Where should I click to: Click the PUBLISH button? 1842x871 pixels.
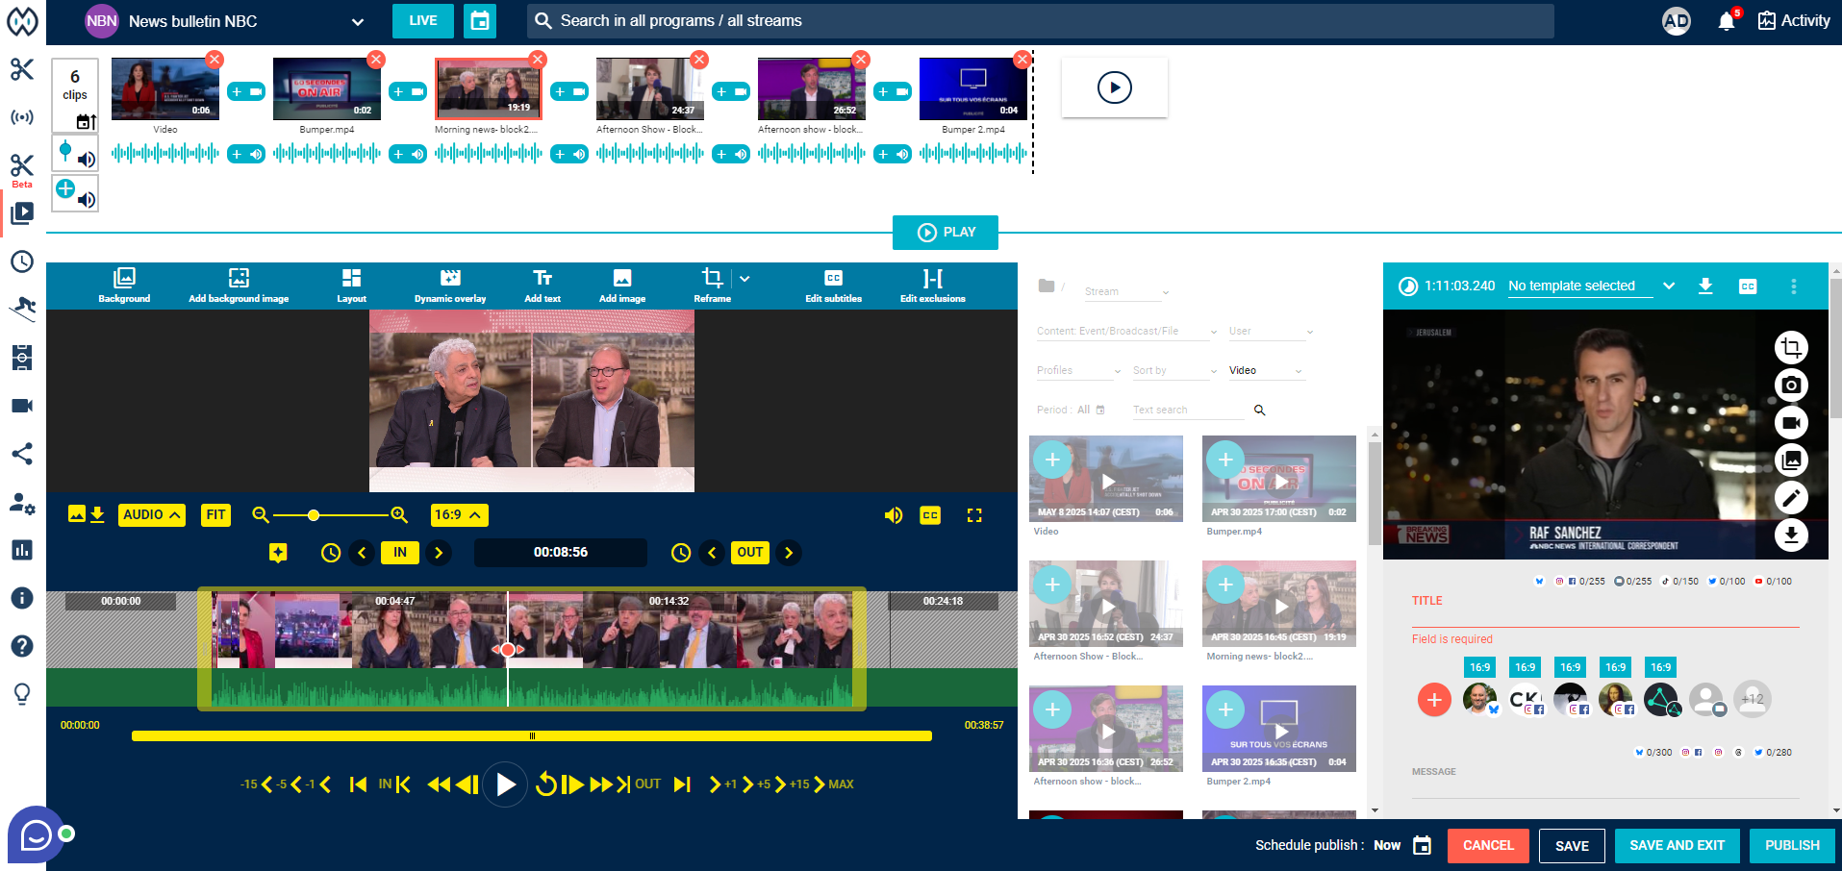[1791, 846]
